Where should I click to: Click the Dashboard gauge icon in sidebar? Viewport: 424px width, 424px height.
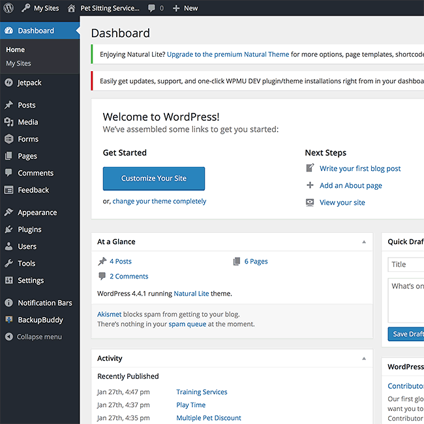pyautogui.click(x=8, y=31)
